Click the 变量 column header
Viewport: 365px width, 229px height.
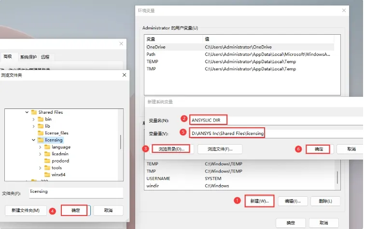[174, 39]
